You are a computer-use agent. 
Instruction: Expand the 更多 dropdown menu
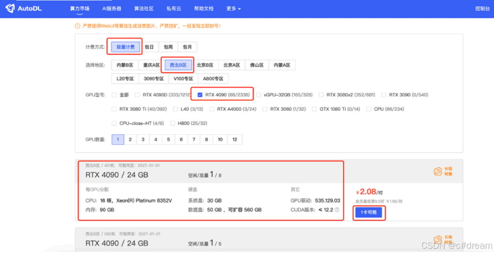[x=233, y=9]
